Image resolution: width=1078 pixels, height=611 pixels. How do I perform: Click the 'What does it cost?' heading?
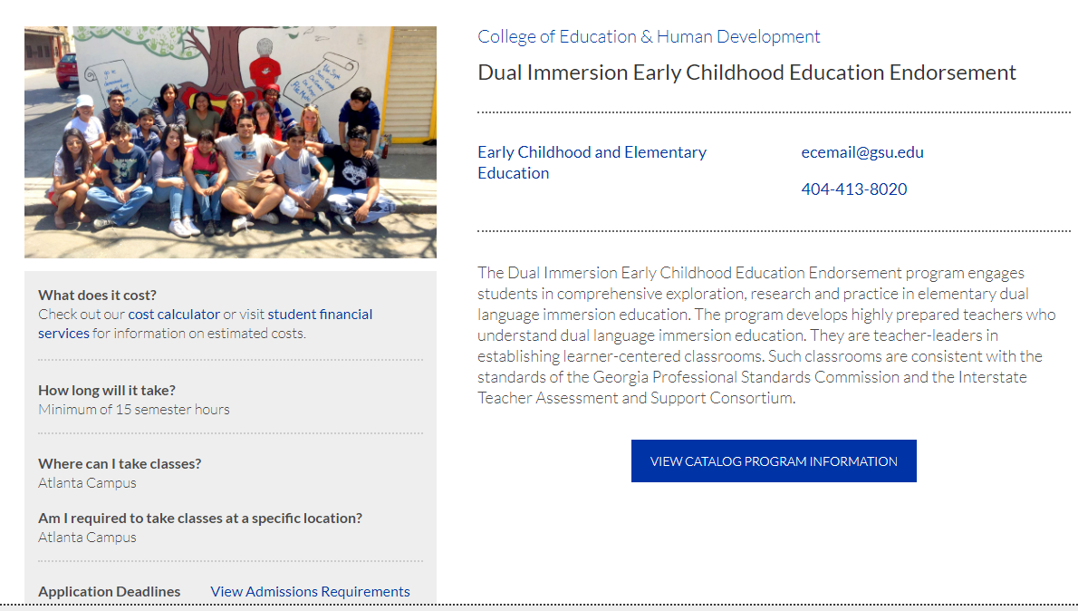tap(97, 296)
